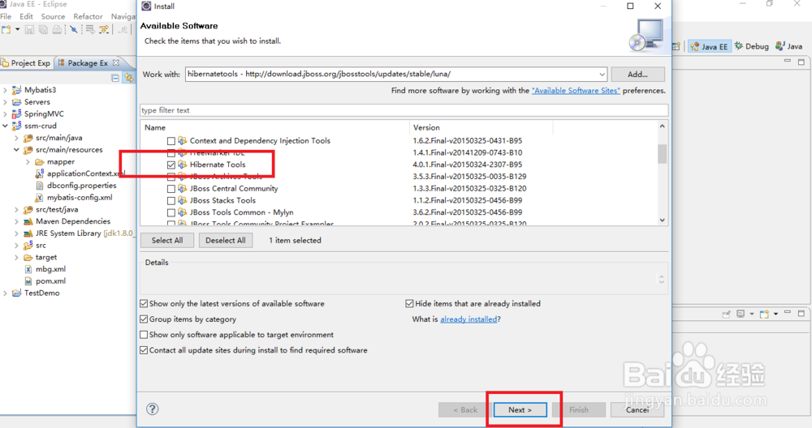This screenshot has width=812, height=428.
Task: Check Context and Dependency Injection Tools
Action: [x=171, y=141]
